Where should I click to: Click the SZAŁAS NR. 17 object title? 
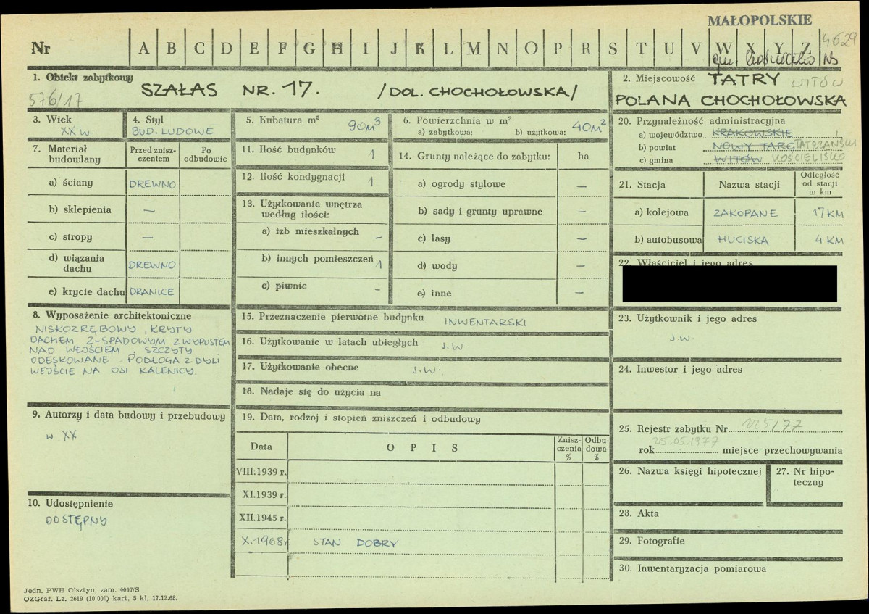(228, 91)
